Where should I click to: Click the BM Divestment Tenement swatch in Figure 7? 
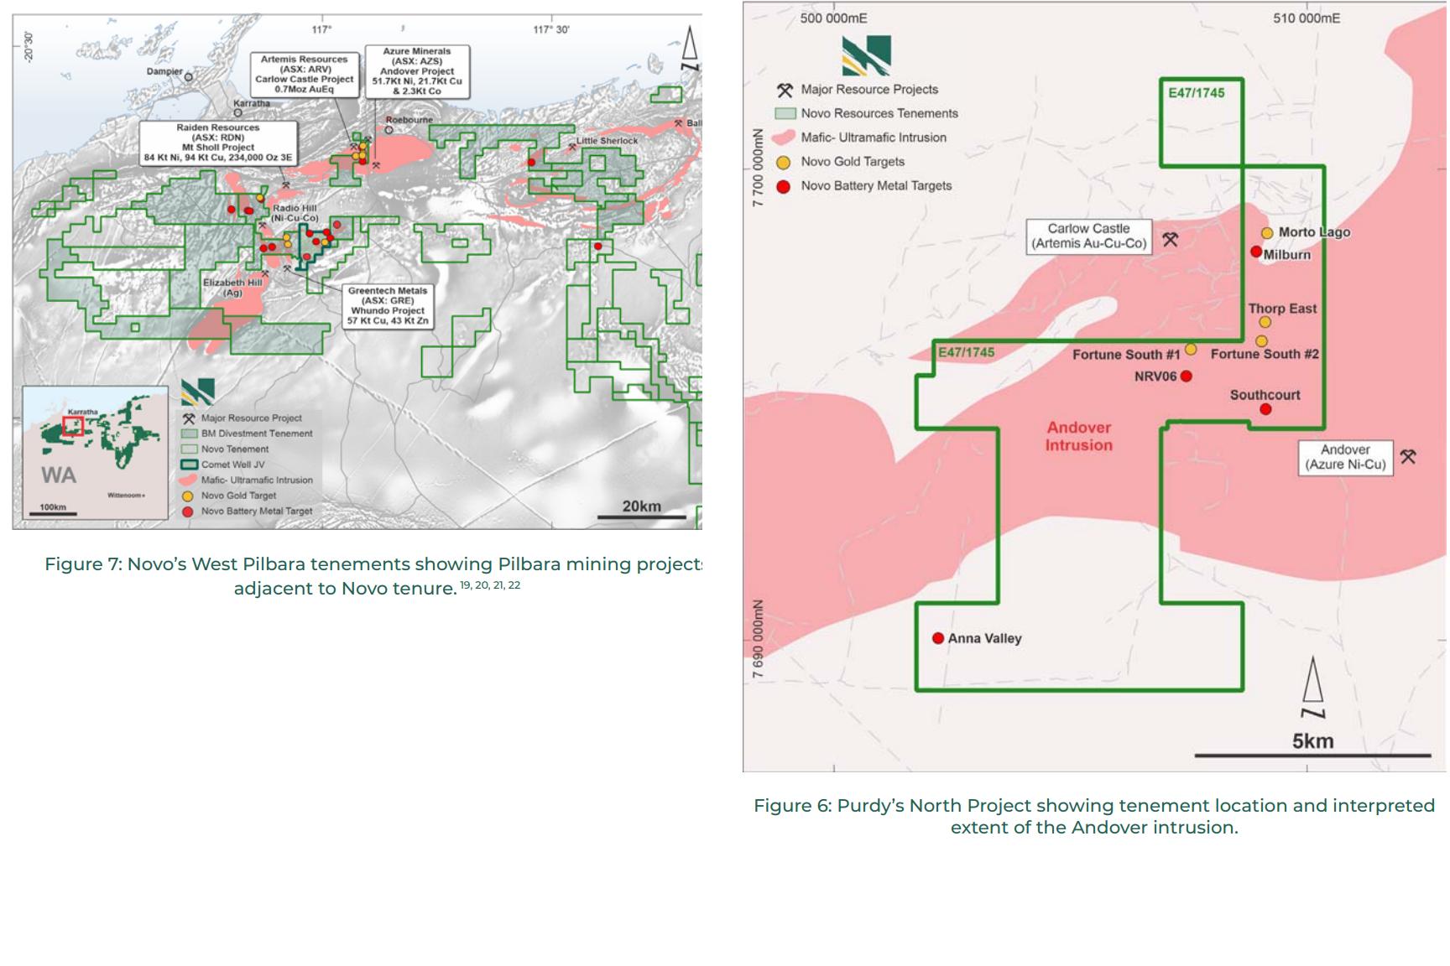tap(190, 434)
